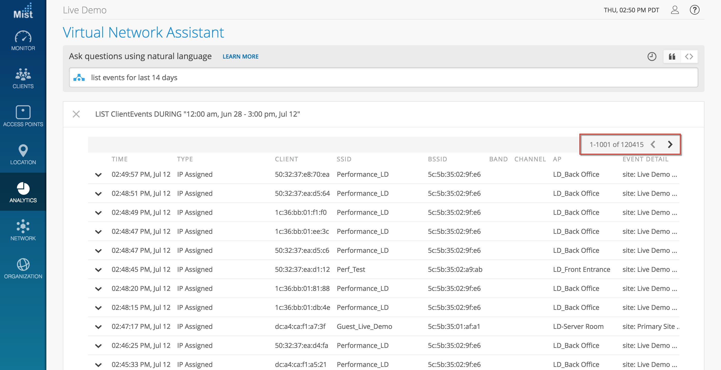Open the user account profile icon
Image resolution: width=721 pixels, height=370 pixels.
675,10
